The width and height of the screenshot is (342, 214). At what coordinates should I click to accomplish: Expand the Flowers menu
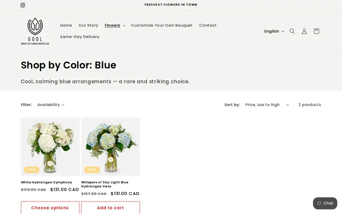point(115,25)
